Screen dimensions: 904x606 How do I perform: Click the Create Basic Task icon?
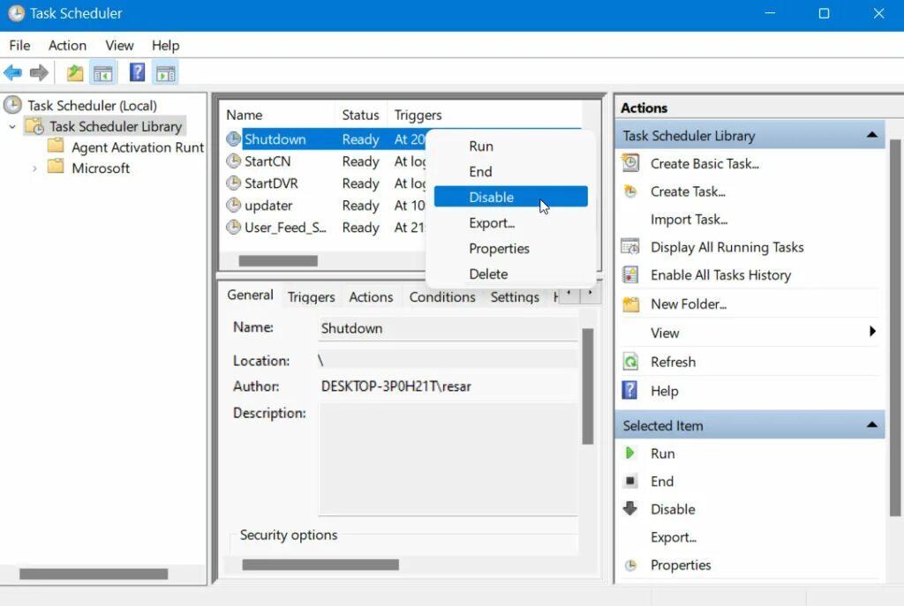pos(630,163)
